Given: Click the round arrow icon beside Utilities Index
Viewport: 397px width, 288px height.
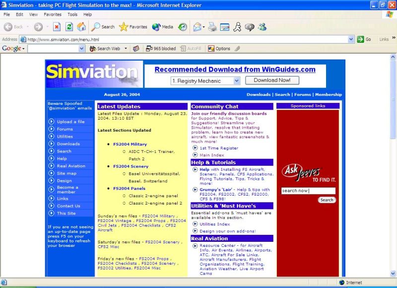Looking at the screenshot, I should [195, 224].
